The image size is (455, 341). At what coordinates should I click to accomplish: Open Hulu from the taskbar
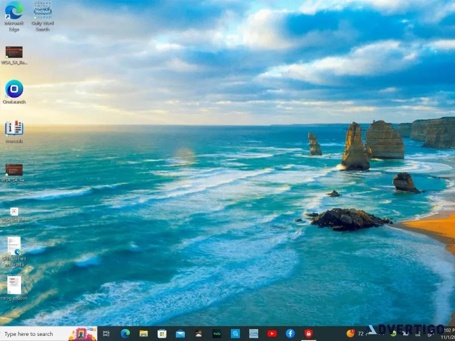tap(217, 334)
